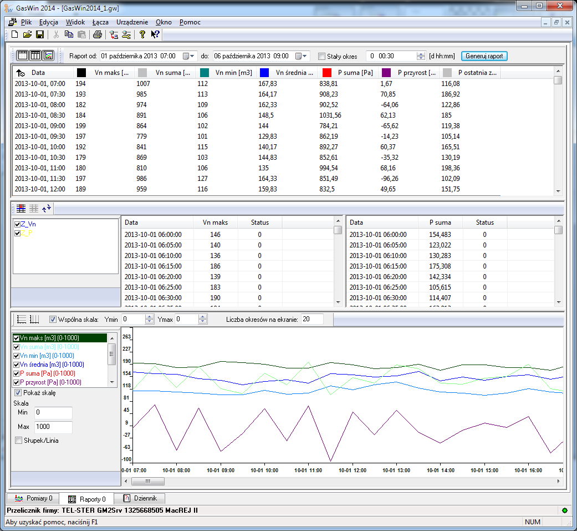577x531 pixels.
Task: Open the Plik menu
Action: [x=26, y=22]
